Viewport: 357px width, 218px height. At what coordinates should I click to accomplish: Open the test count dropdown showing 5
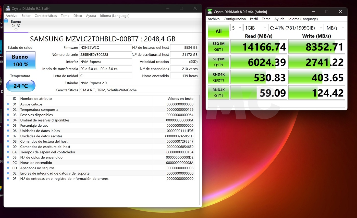coord(236,27)
